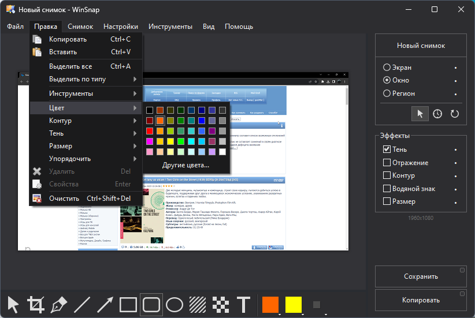Select the Pen drawing tool
475x318 pixels.
(x=59, y=305)
